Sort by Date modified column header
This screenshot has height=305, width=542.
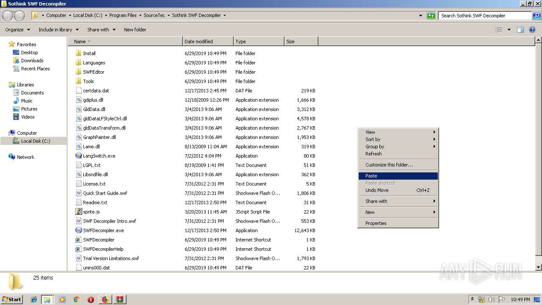pyautogui.click(x=208, y=42)
